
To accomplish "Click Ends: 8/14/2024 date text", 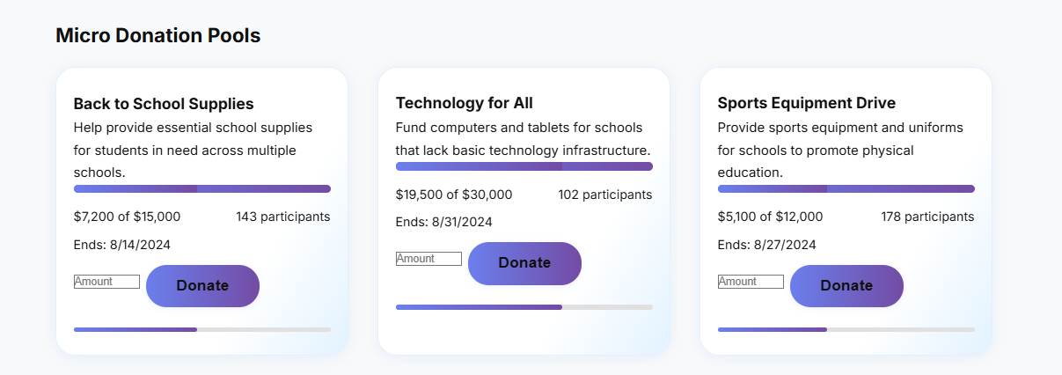I will (x=122, y=245).
